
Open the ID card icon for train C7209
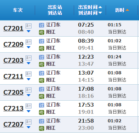(x=28, y=42)
